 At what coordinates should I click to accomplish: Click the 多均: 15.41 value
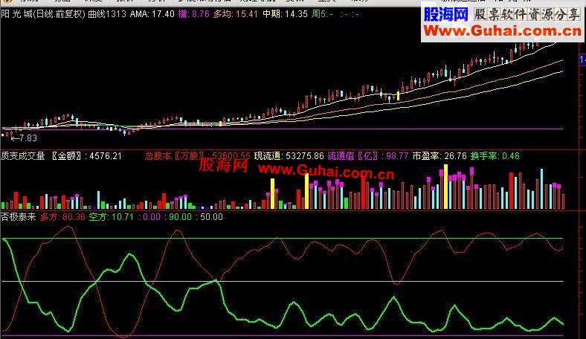236,15
